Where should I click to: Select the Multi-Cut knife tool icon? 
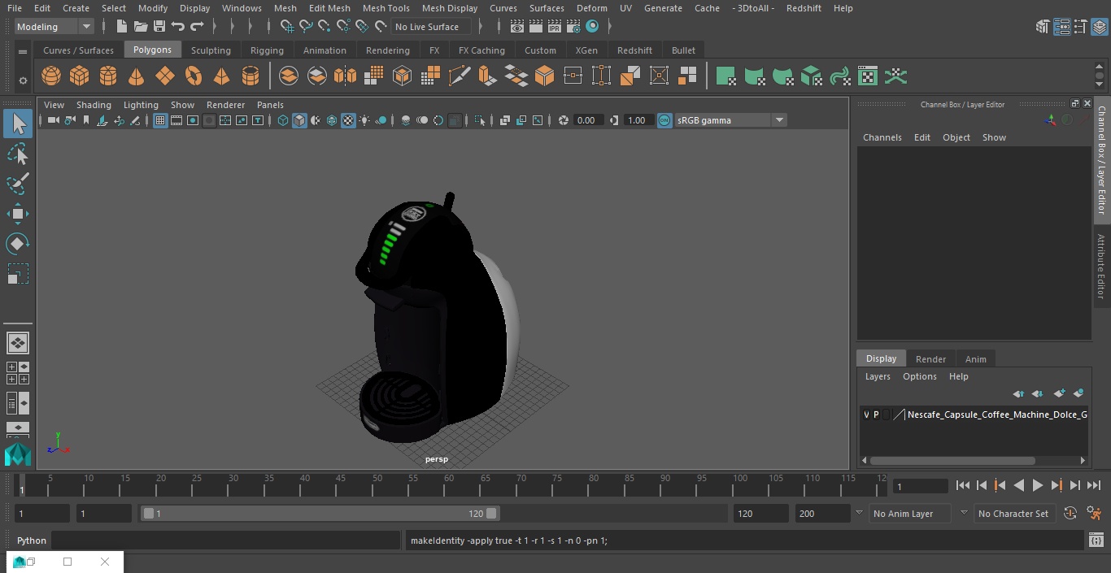(460, 76)
